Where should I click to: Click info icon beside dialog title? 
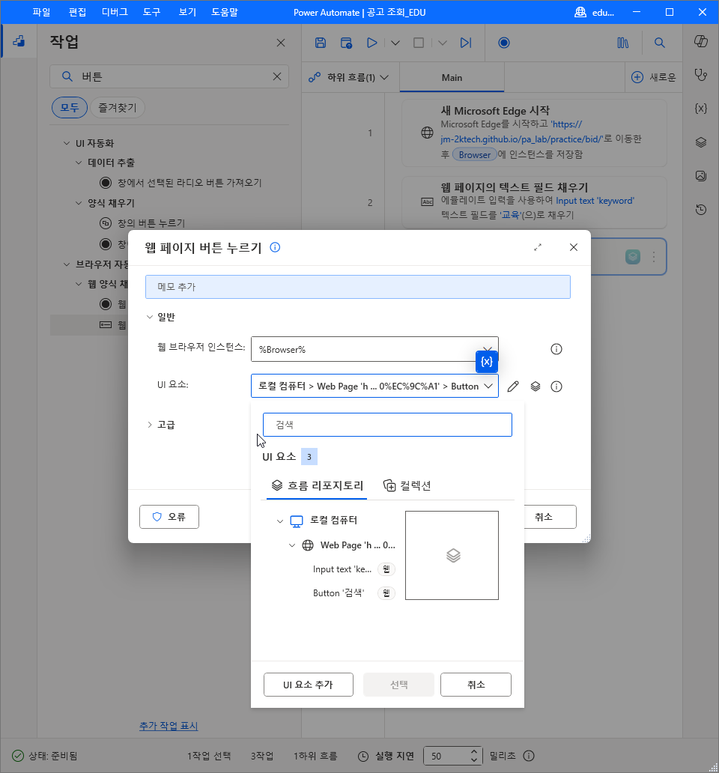pyautogui.click(x=275, y=247)
